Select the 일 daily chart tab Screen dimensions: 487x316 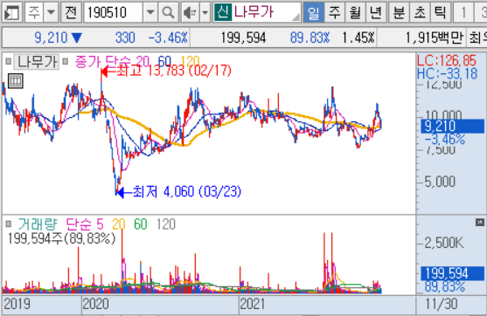click(x=313, y=12)
